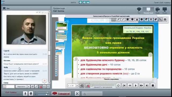
Task: Select the hexagon shape tool
Action: tap(142, 19)
